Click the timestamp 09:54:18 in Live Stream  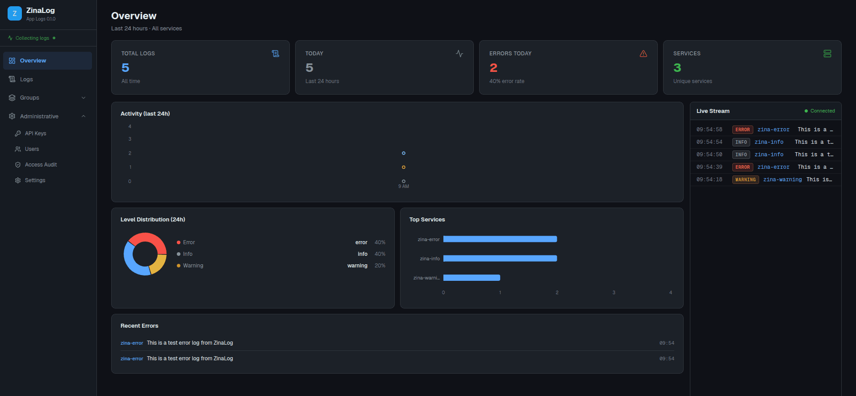[x=709, y=179]
